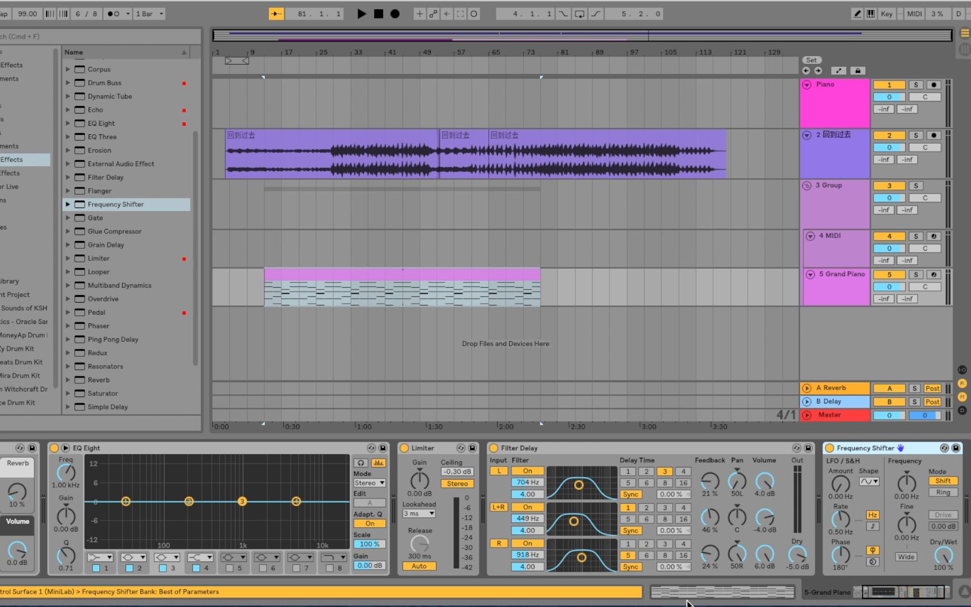Open the Stereo mode dropdown in Limiter
Viewport: 971px width, 607px height.
pyautogui.click(x=457, y=483)
